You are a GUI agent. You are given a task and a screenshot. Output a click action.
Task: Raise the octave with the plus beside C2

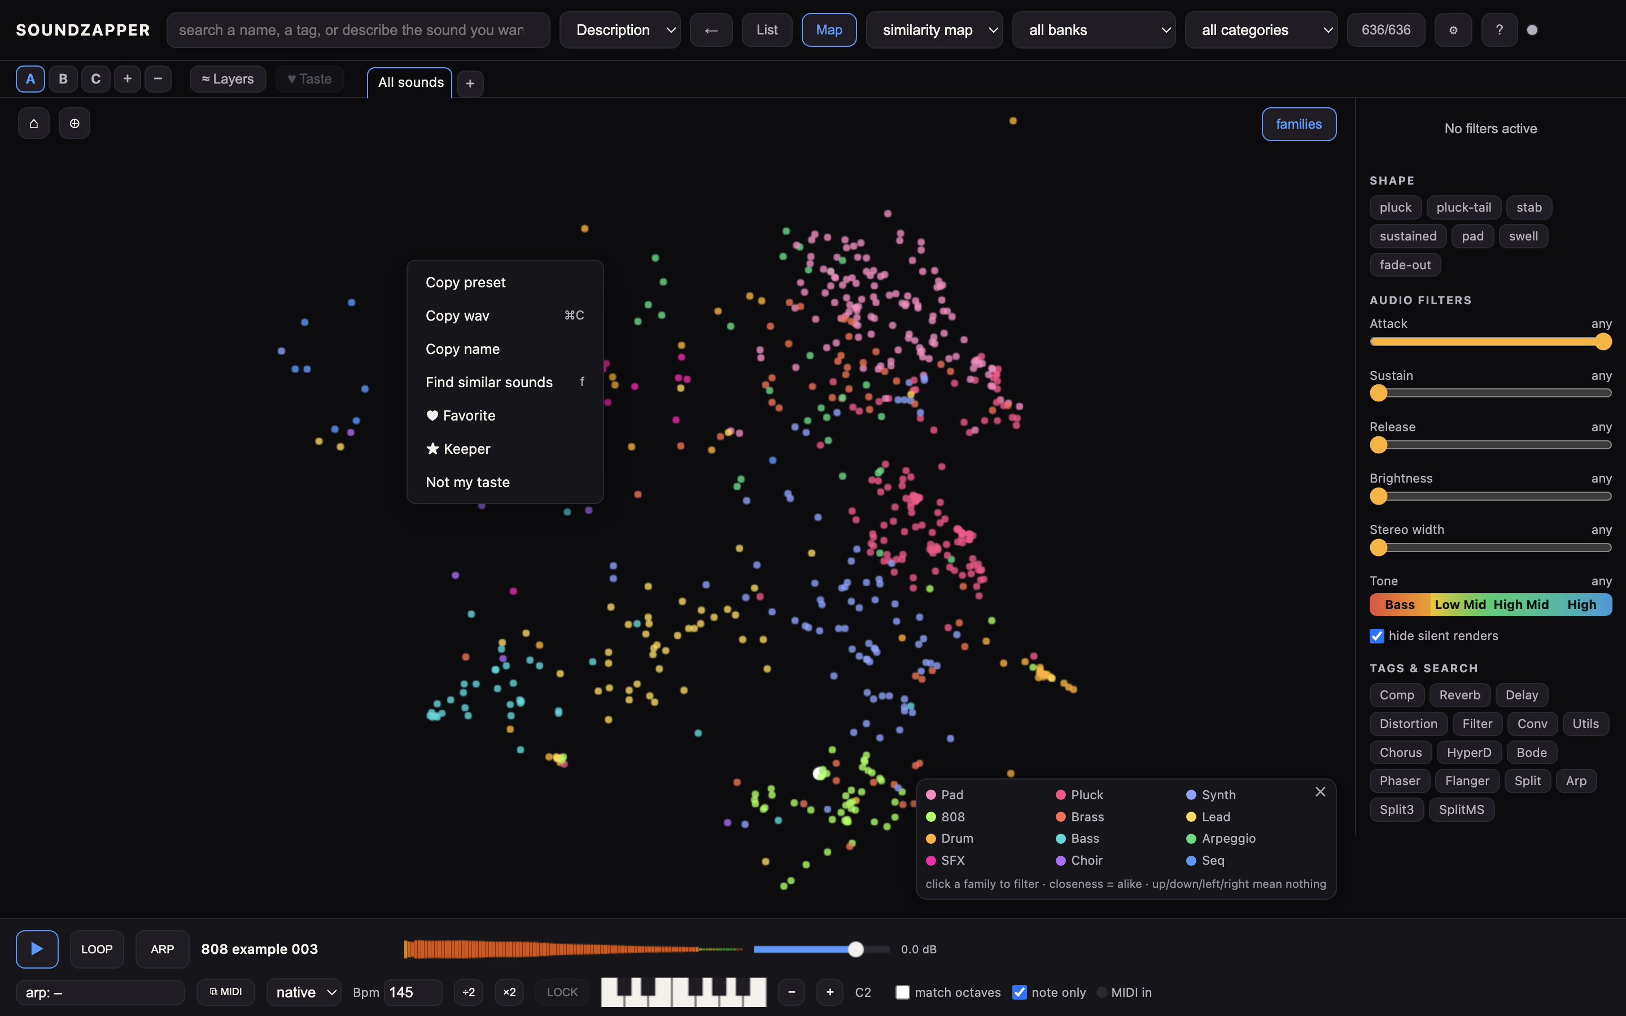(830, 992)
